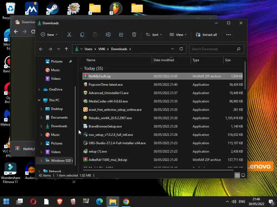Go up one folder level
Image resolution: width=277 pixels, height=207 pixels.
click(67, 49)
